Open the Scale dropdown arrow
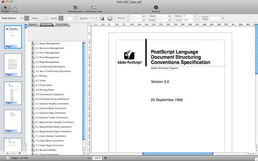The height and width of the screenshot is (161, 258). 195,20
